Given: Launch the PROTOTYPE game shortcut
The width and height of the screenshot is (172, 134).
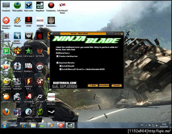Looking at the screenshot, I should pyautogui.click(x=40, y=37).
